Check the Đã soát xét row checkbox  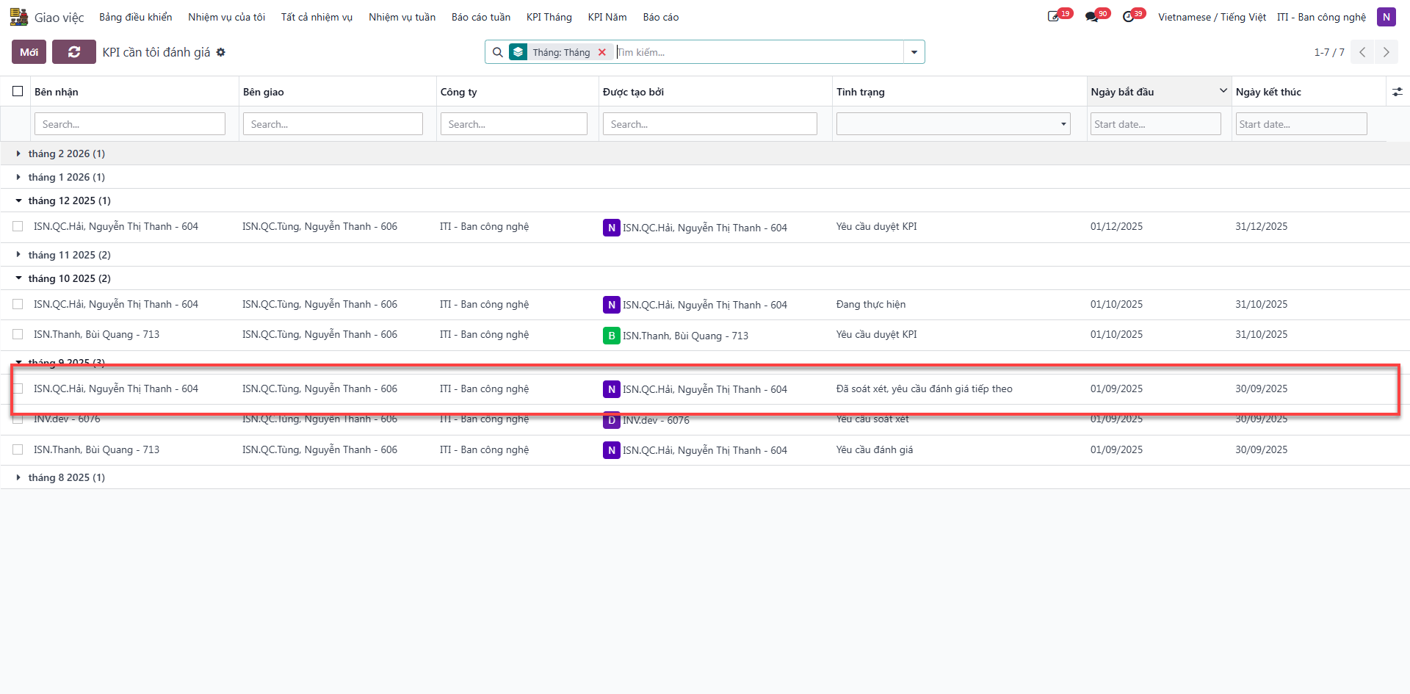(18, 388)
